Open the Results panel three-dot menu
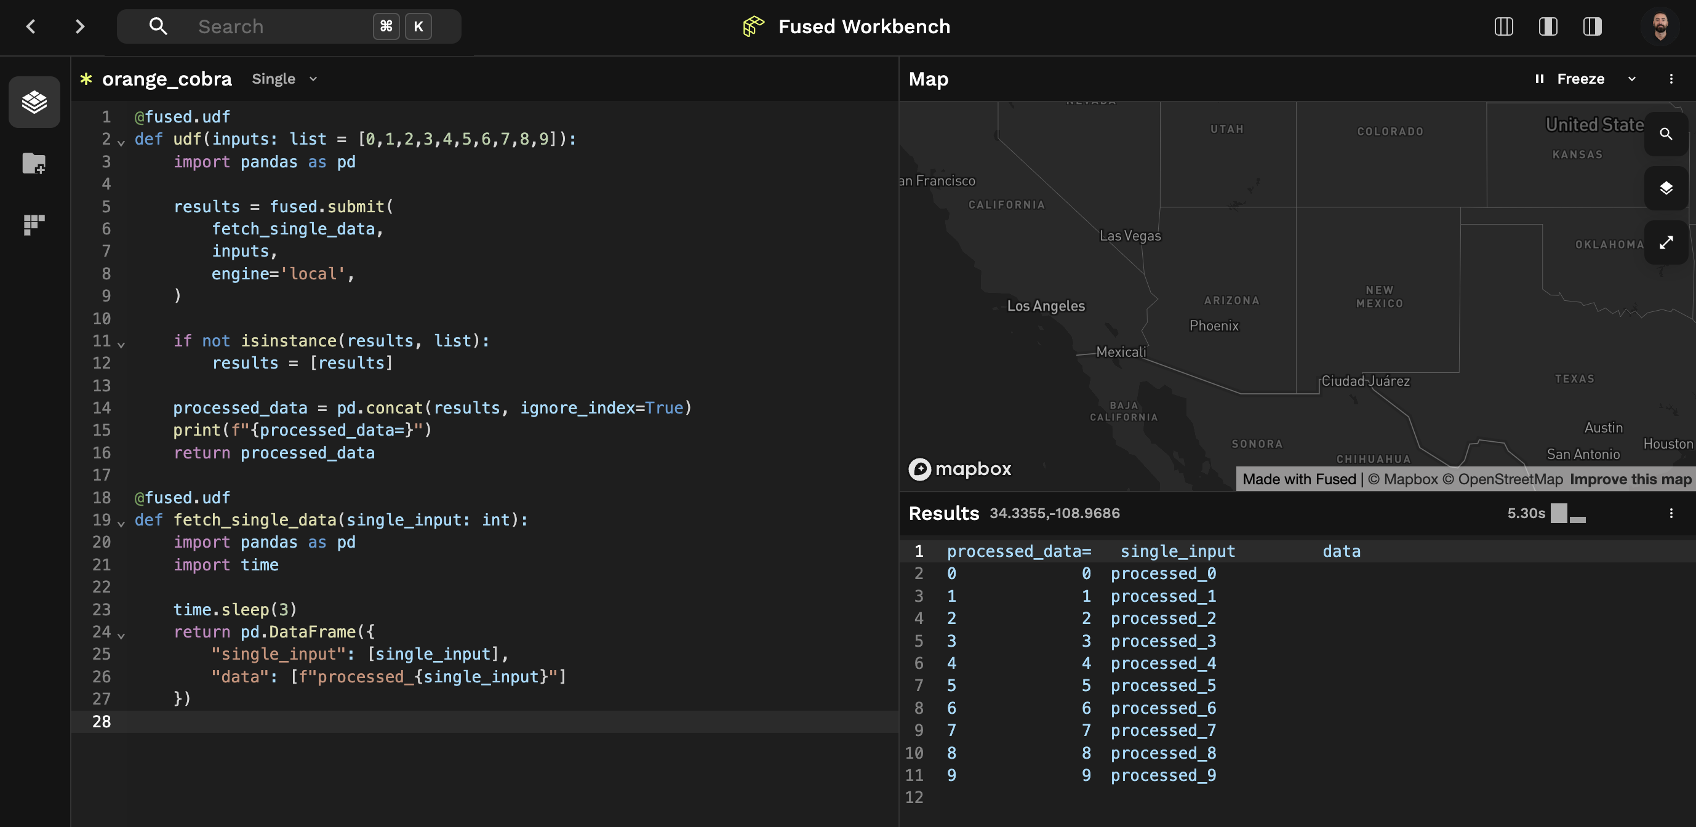1696x827 pixels. pyautogui.click(x=1671, y=514)
